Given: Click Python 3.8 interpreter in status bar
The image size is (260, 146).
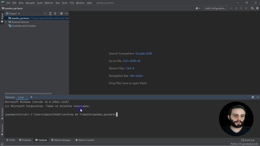Looking at the screenshot, I should pos(244,144).
